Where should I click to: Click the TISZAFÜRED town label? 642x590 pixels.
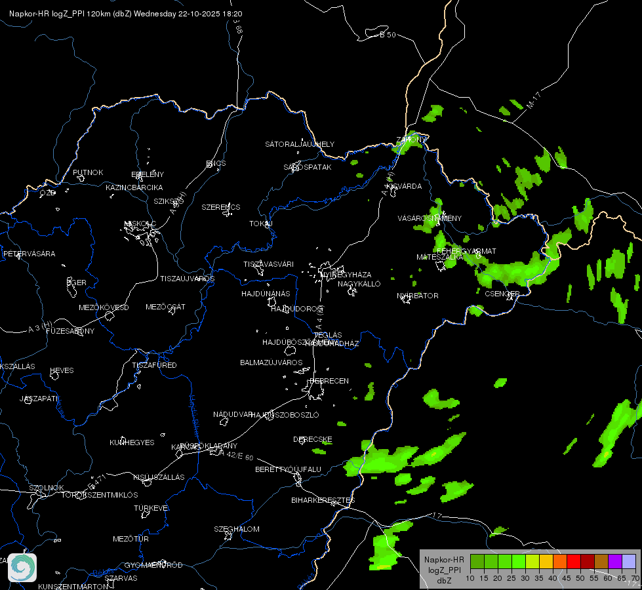(154, 364)
